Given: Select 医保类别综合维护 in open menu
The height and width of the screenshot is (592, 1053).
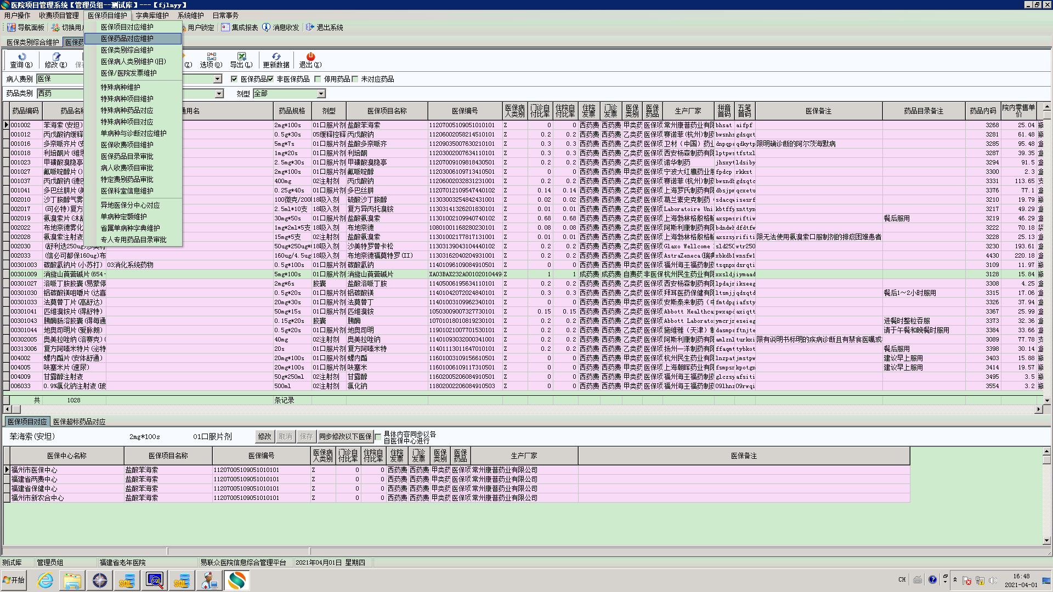Looking at the screenshot, I should point(127,50).
